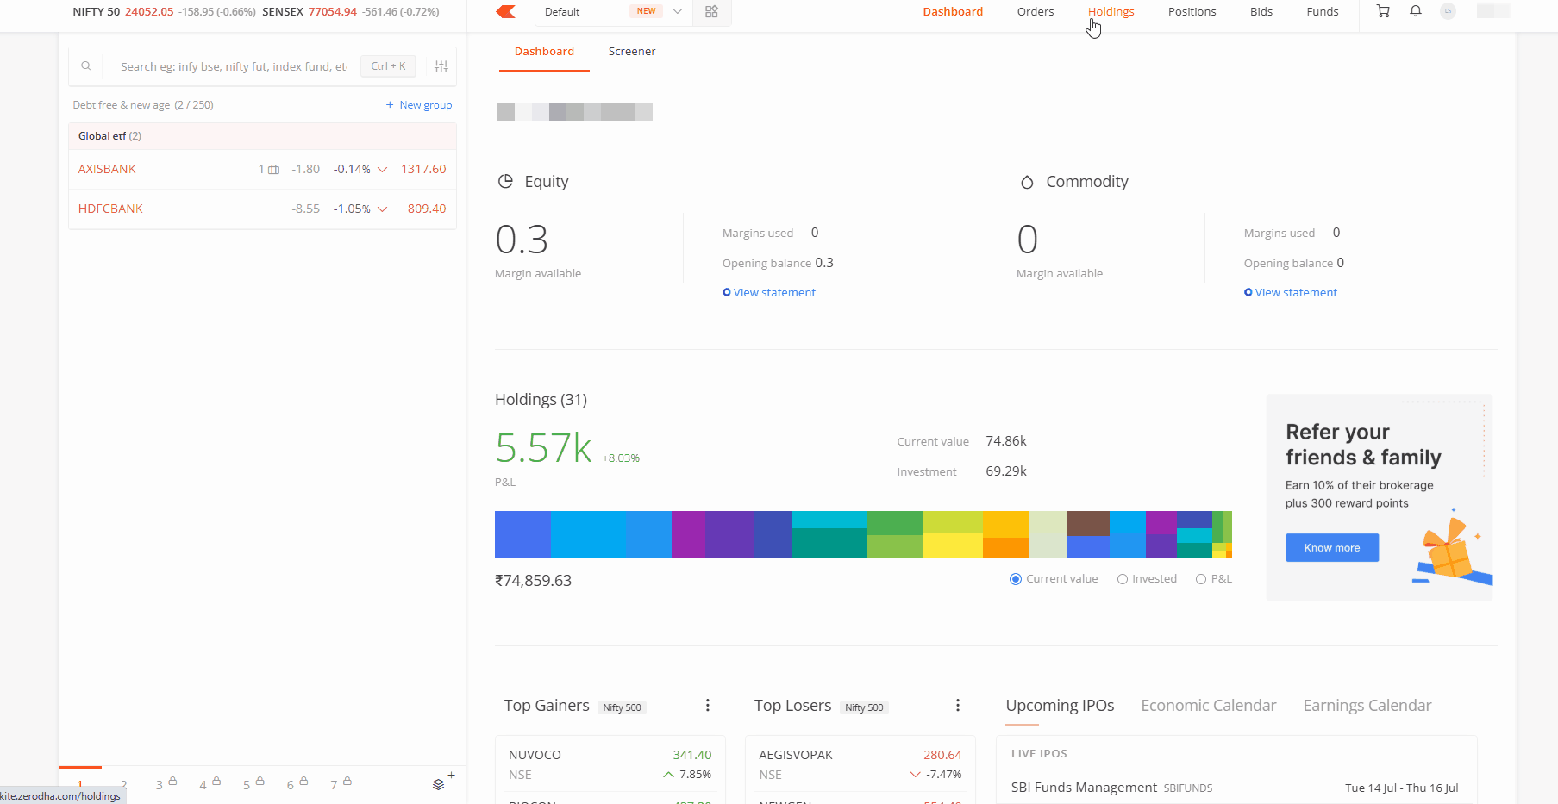Click the NUVOCO top gainer row
Image resolution: width=1558 pixels, height=804 pixels.
coord(610,764)
